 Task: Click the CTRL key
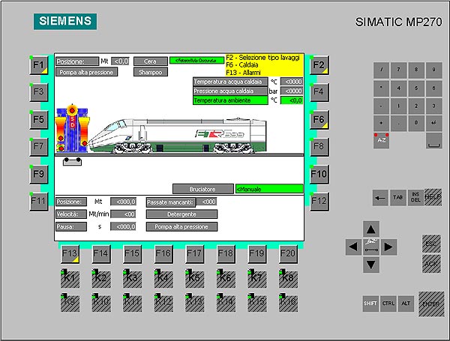click(388, 304)
